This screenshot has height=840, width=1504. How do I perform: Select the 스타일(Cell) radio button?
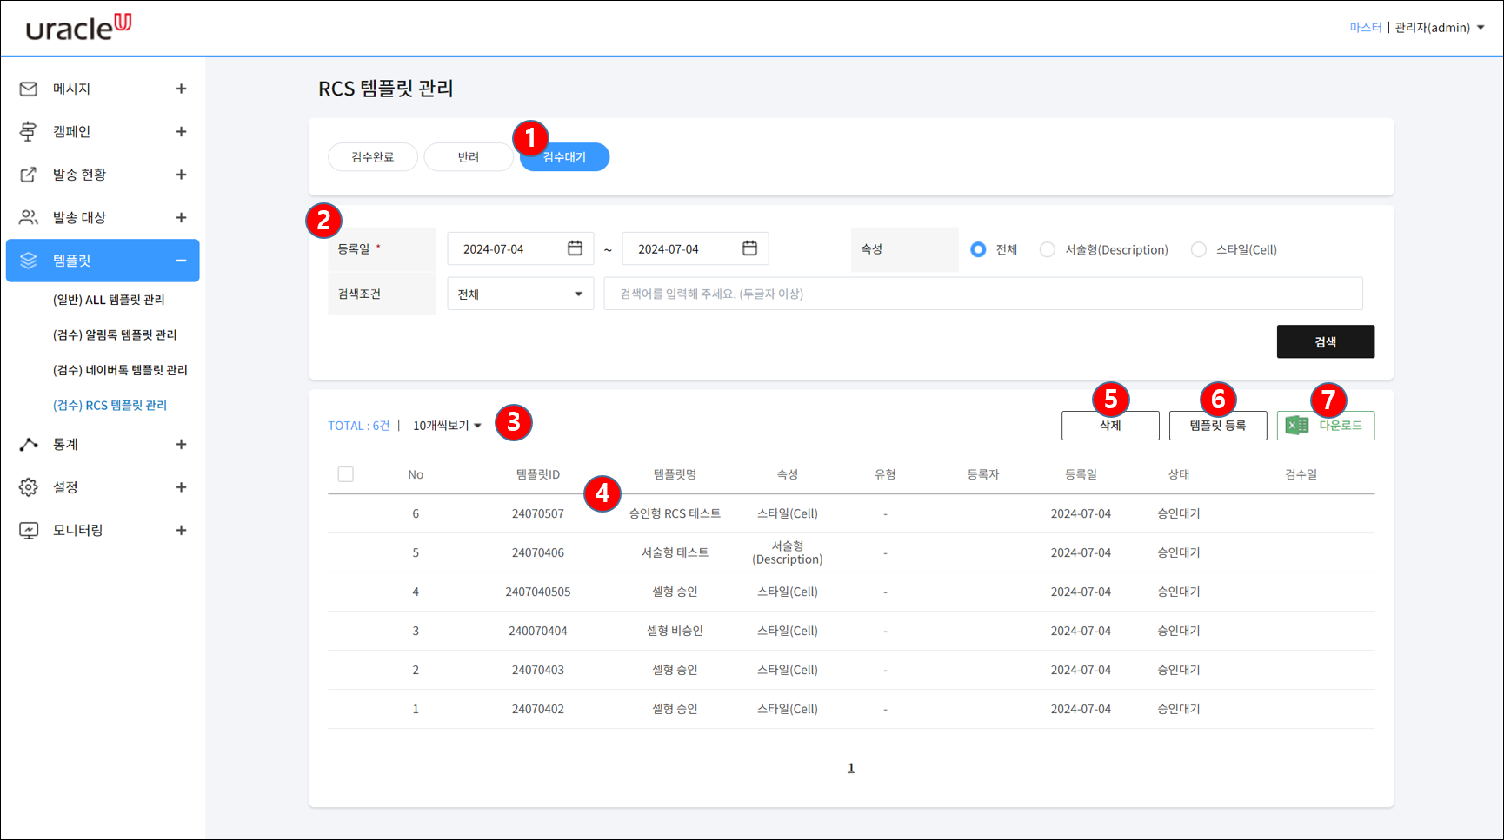point(1199,249)
